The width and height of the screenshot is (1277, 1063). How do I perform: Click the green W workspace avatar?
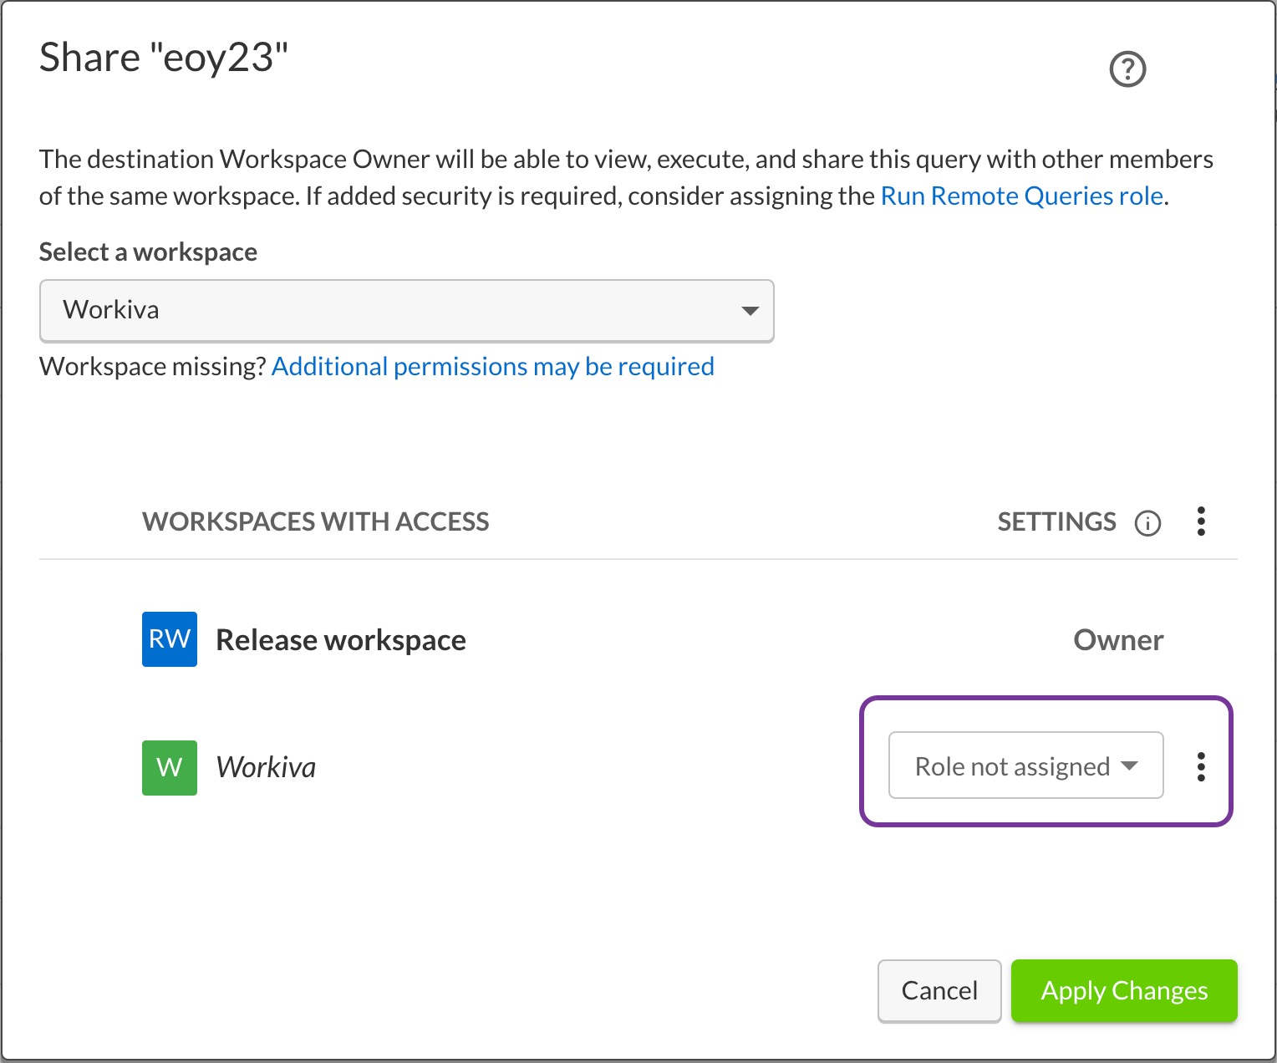tap(170, 767)
